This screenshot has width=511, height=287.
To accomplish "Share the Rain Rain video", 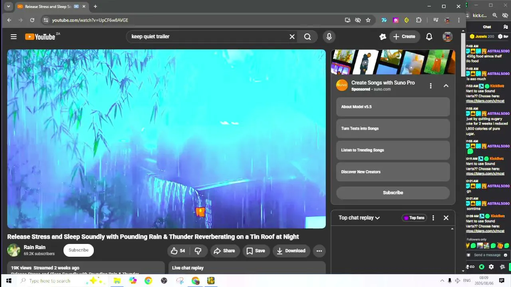I will tap(224, 251).
